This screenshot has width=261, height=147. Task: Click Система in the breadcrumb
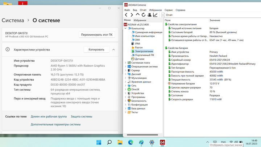13,20
